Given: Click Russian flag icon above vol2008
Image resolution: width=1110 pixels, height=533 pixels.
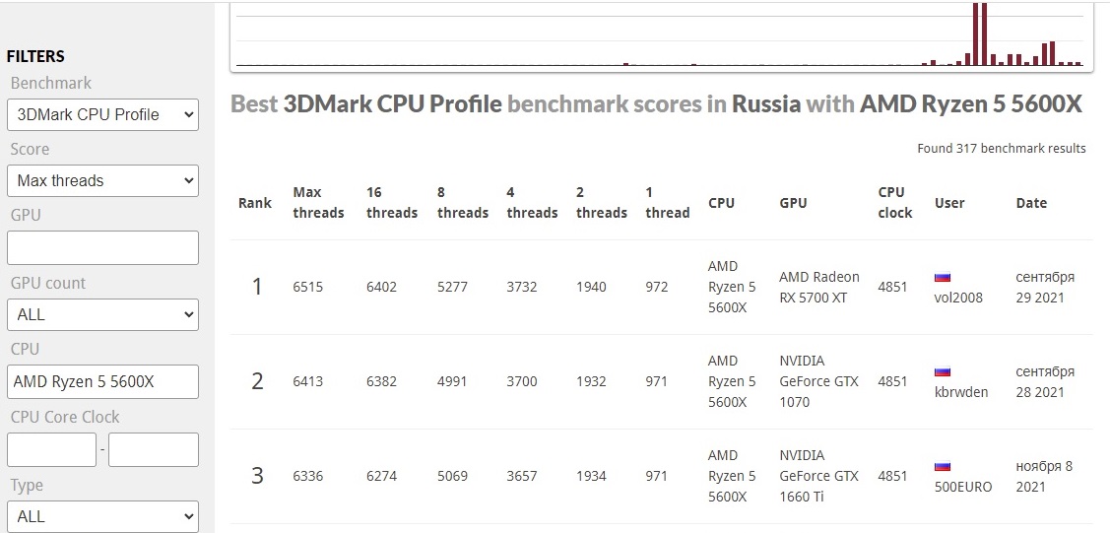Looking at the screenshot, I should pos(942,278).
